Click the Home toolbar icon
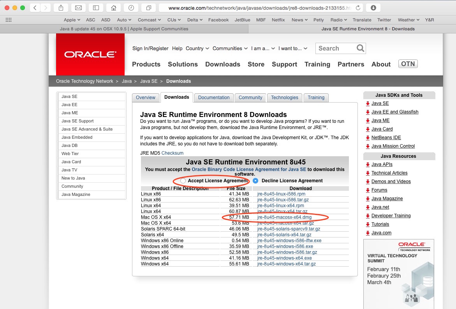456x309 pixels. tap(113, 8)
